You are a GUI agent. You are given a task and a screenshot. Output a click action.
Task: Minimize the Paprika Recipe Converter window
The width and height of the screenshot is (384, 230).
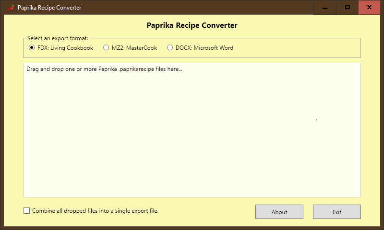click(325, 7)
